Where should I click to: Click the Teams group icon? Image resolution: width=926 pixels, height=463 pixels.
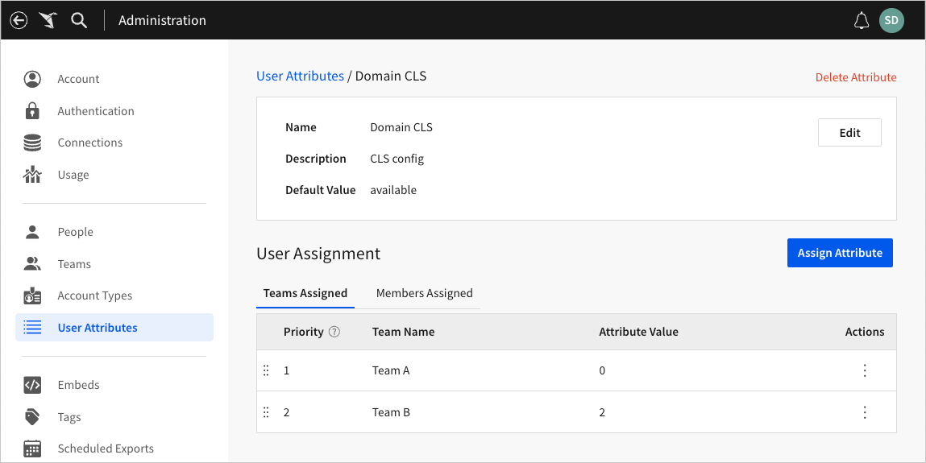32,263
